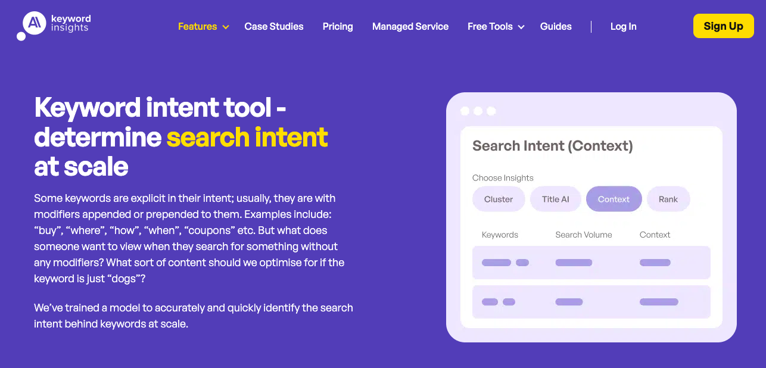Click the yellow 'search intent' headline text

click(247, 138)
